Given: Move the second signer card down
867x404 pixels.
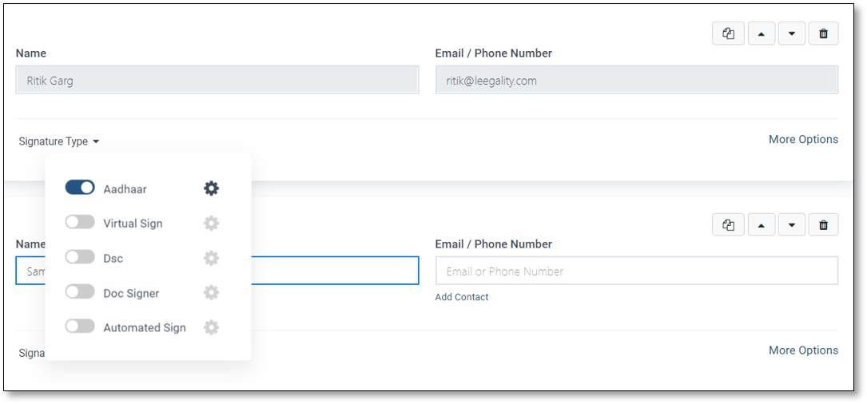Looking at the screenshot, I should [792, 225].
